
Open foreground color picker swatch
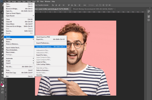pos(2,85)
